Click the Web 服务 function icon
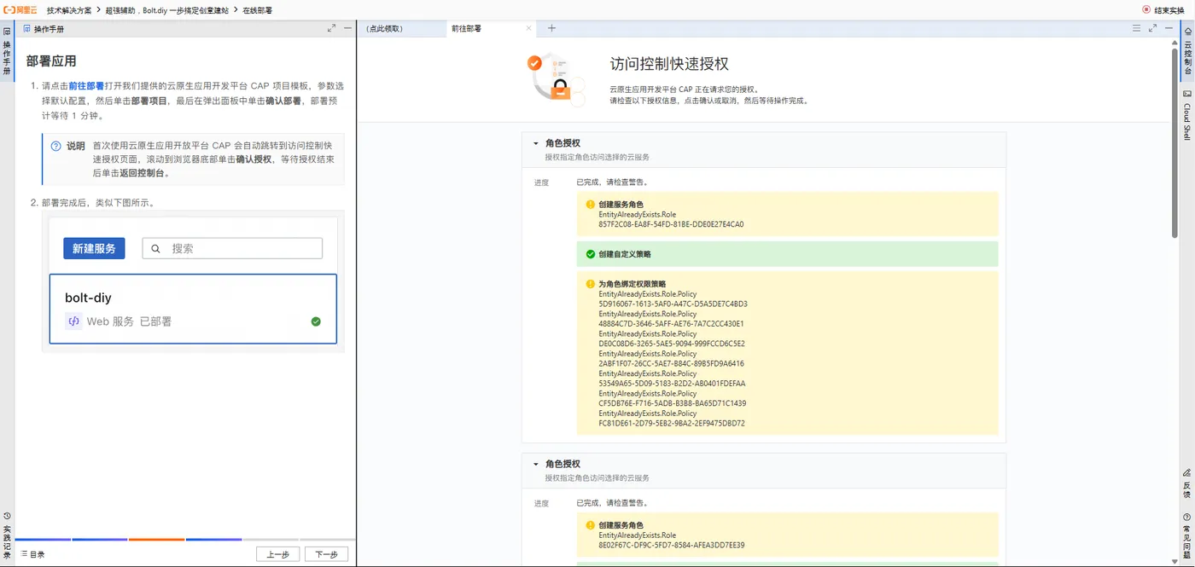 click(73, 321)
